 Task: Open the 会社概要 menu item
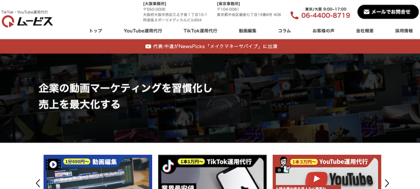[365, 31]
